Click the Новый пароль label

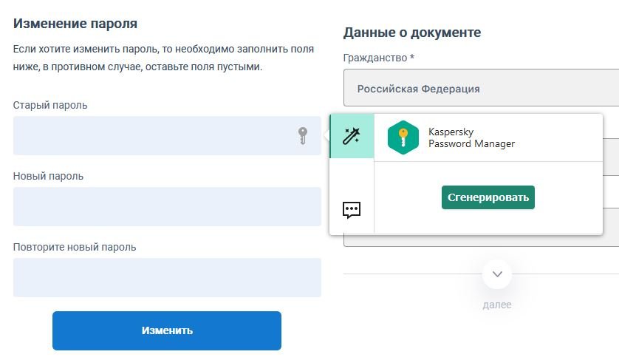click(48, 176)
